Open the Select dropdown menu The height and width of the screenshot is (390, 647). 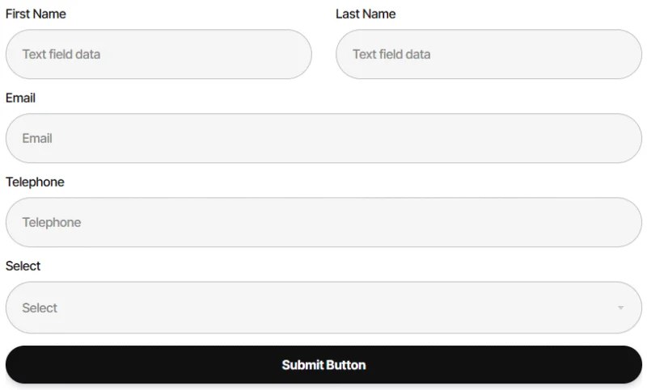pyautogui.click(x=323, y=308)
